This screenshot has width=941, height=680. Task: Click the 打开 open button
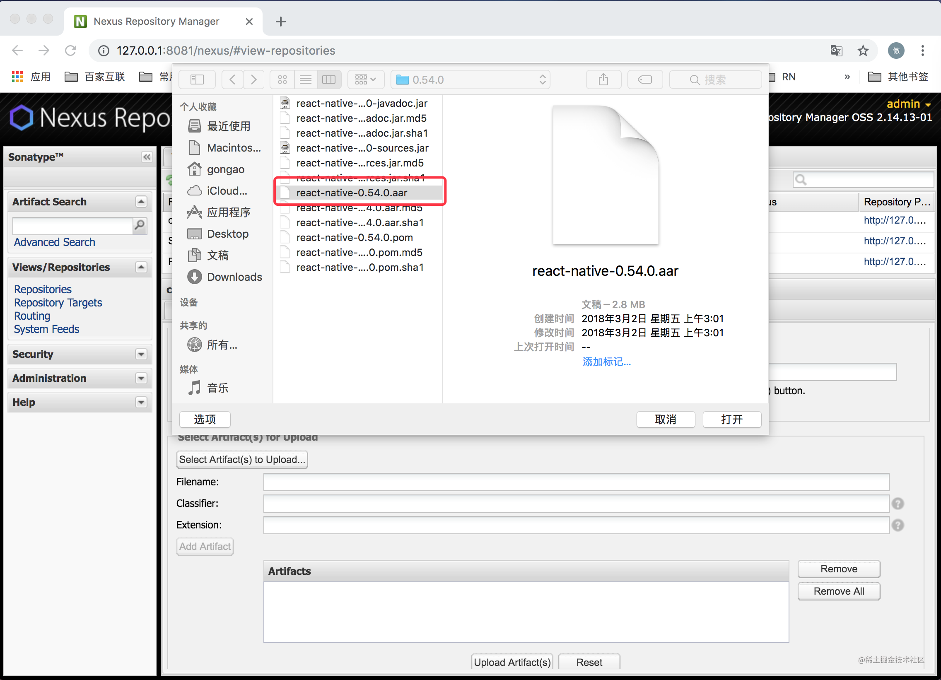pos(731,420)
